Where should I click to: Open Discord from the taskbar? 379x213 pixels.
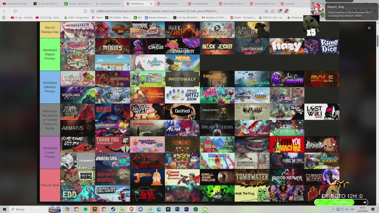click(140, 209)
